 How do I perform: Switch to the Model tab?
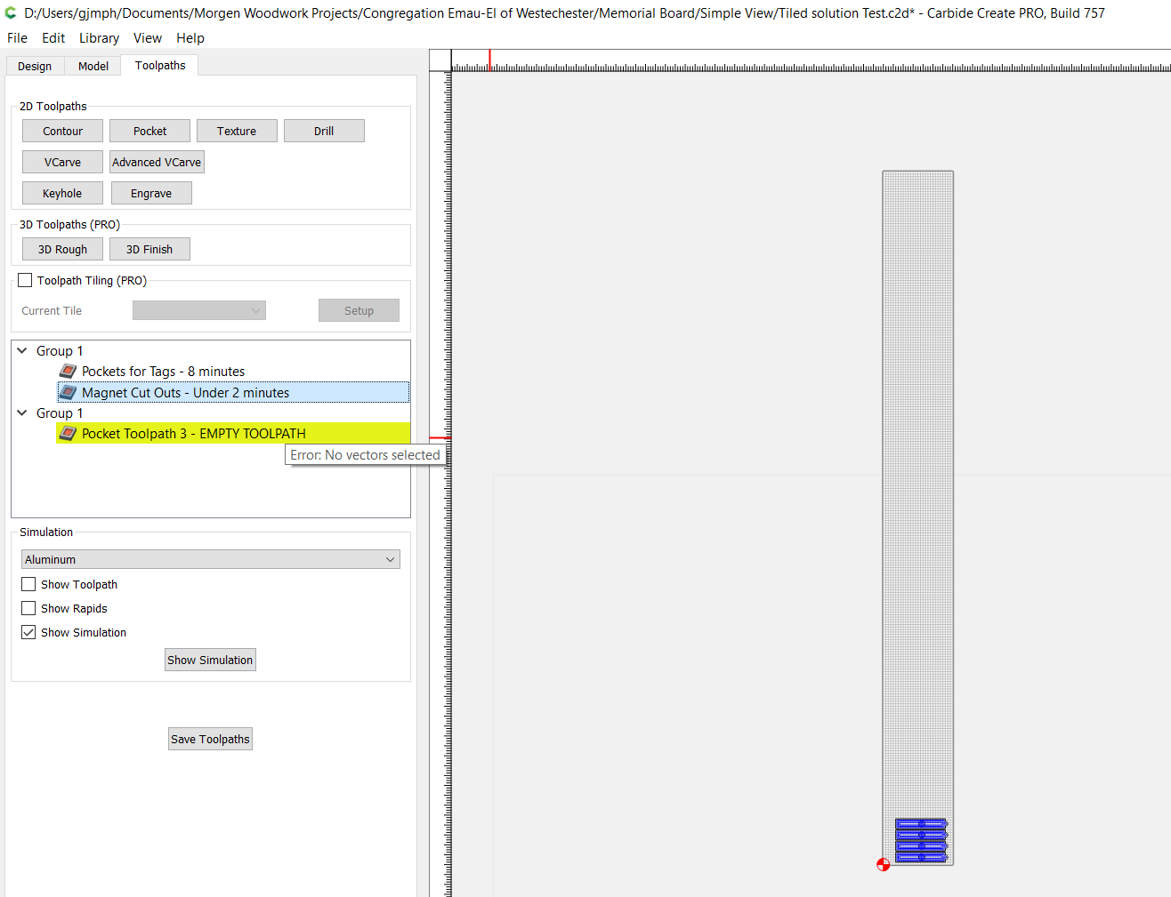coord(93,67)
